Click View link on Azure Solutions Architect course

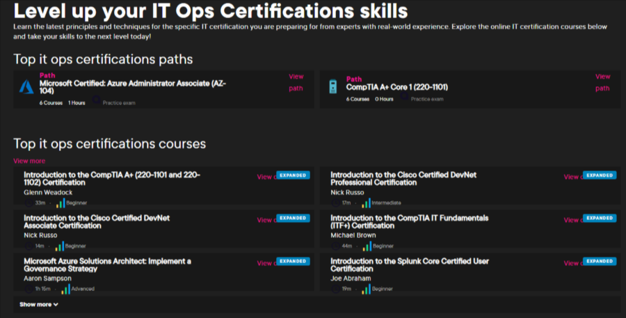pos(266,263)
